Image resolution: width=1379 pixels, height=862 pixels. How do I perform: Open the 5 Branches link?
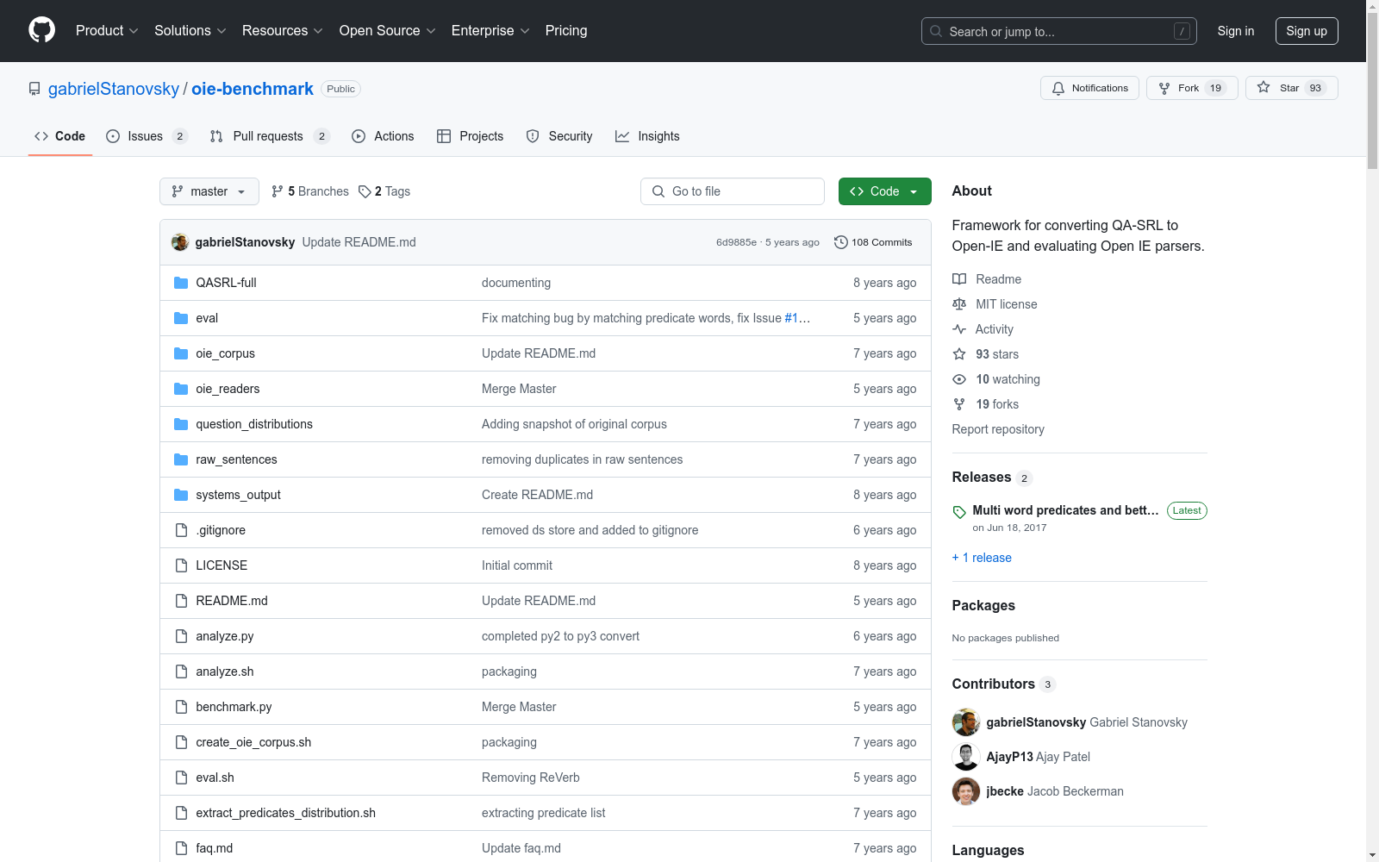(310, 191)
